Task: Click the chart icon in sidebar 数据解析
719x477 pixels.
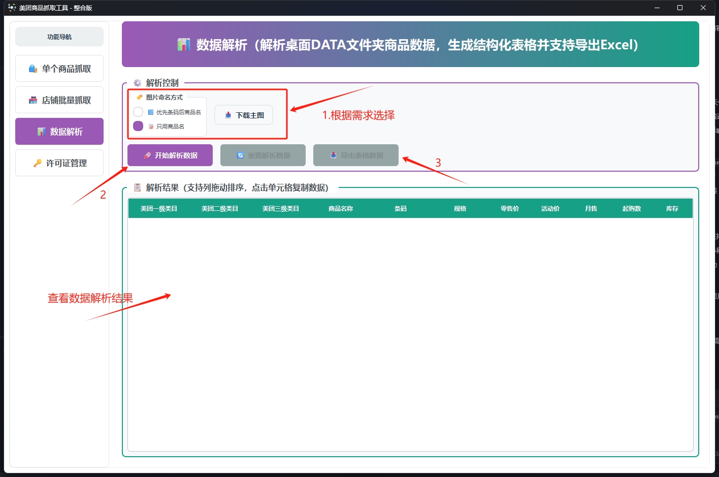Action: tap(41, 132)
